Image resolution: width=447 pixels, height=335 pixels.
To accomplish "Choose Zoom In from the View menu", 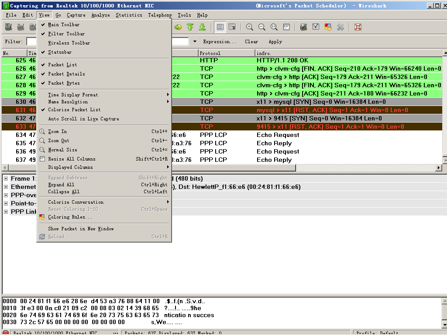I will point(104,131).
